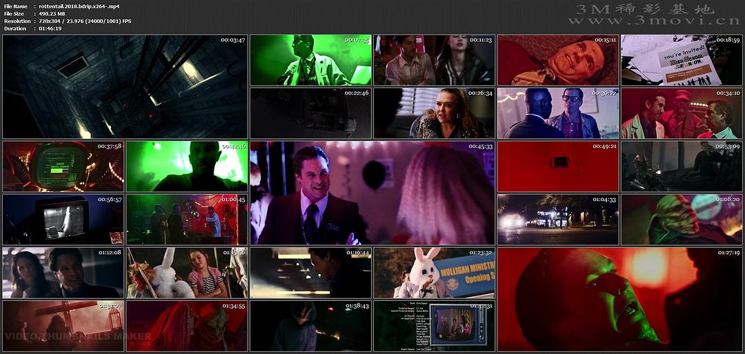The image size is (745, 354).
Task: Select the solid red thumbnail at 00:49:21
Action: click(558, 166)
